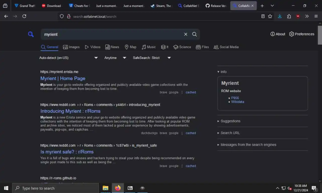Open the Is myrient safe? : r/Roms result
This screenshot has height=193, width=322.
67,152
